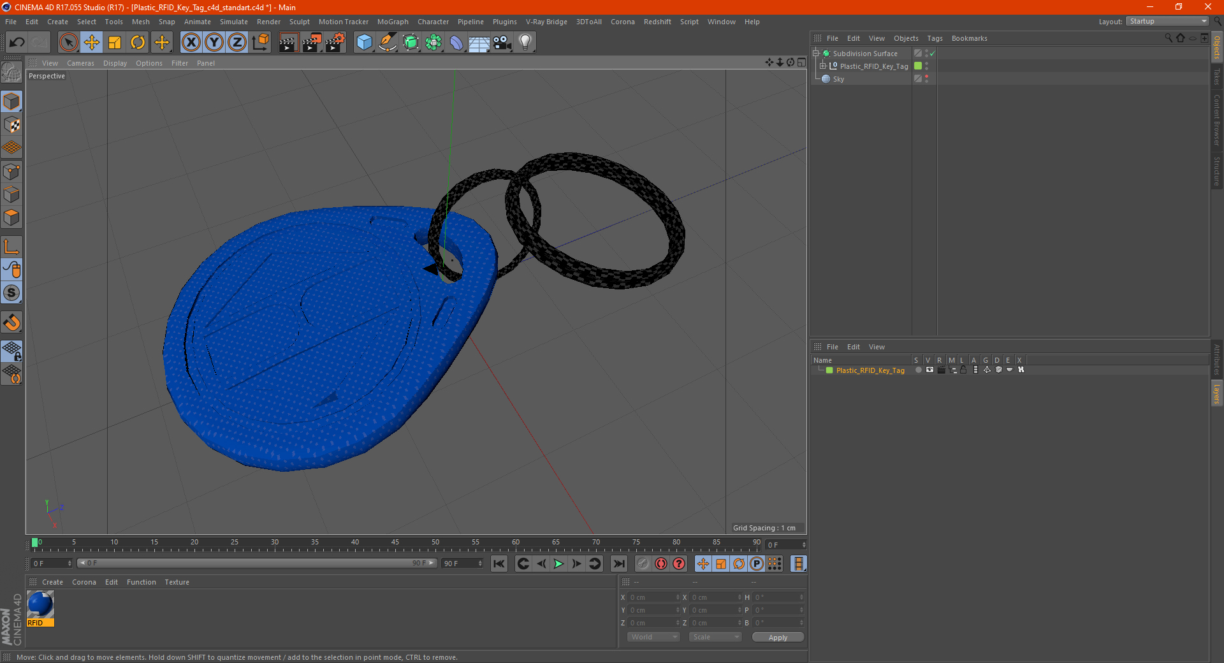The height and width of the screenshot is (663, 1224).
Task: Add a light object icon
Action: tap(525, 43)
